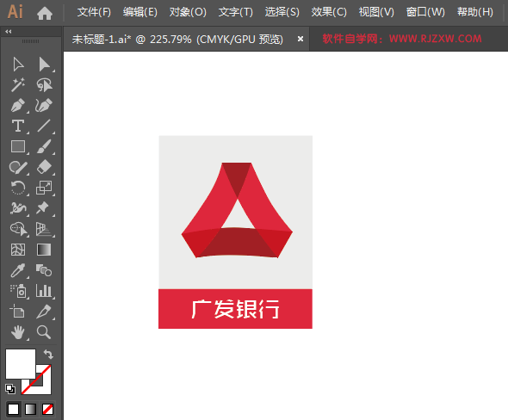
Task: Select the Zoom tool
Action: 44,332
